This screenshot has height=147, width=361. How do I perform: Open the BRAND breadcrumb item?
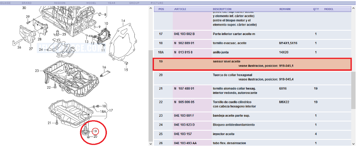[27, 3]
